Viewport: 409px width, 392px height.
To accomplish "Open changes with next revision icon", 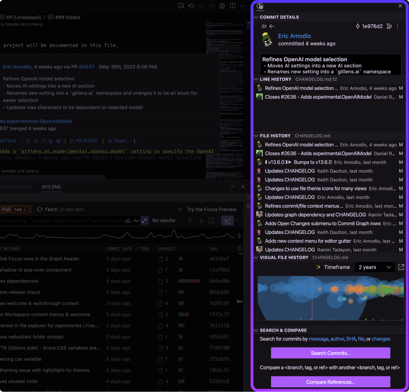I will click(x=212, y=6).
